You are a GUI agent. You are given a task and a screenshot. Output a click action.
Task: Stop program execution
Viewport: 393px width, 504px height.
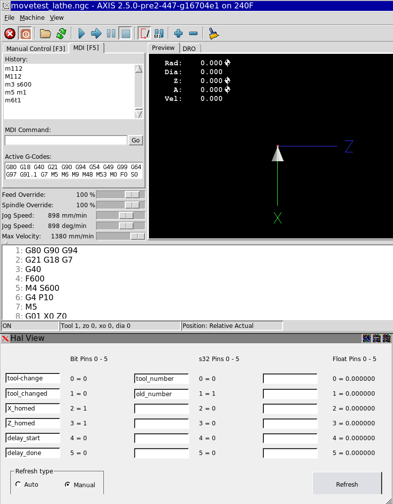click(125, 34)
